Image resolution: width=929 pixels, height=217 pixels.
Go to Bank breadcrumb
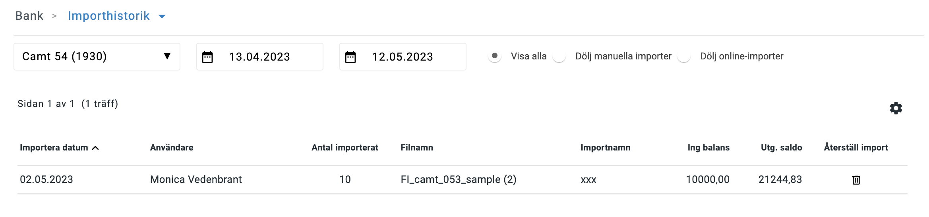[29, 15]
